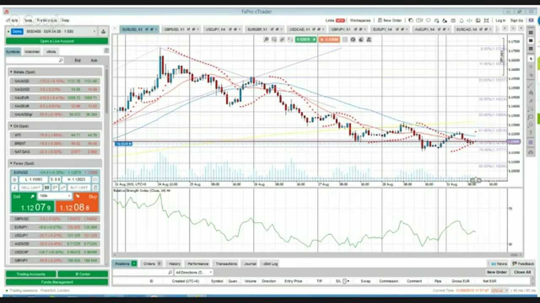540x303 pixels.
Task: Open the Transactions tab
Action: pyautogui.click(x=226, y=263)
